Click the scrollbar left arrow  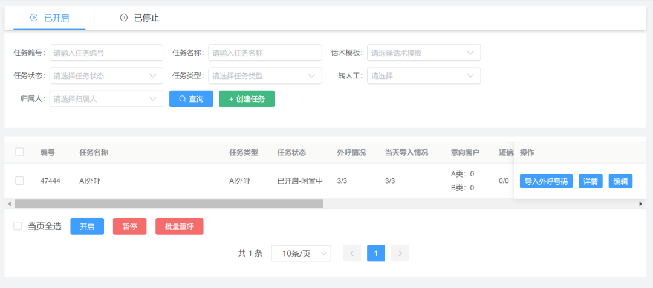(9, 204)
